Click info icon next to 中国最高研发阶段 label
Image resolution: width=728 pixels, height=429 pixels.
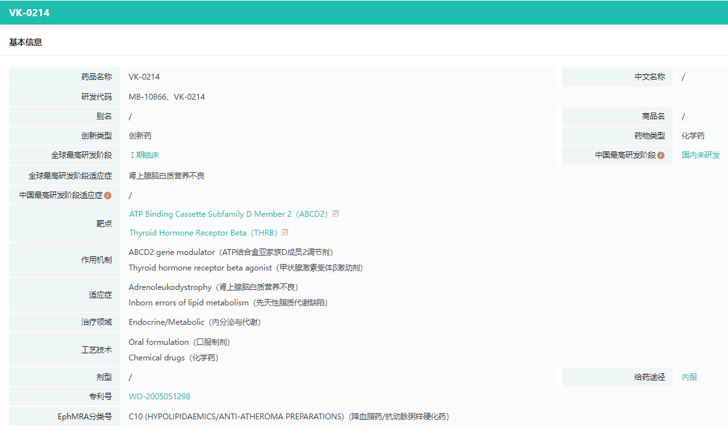point(661,155)
